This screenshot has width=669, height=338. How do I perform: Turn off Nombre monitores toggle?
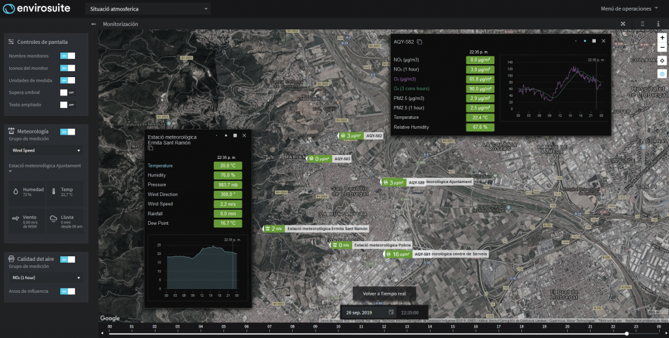68,56
